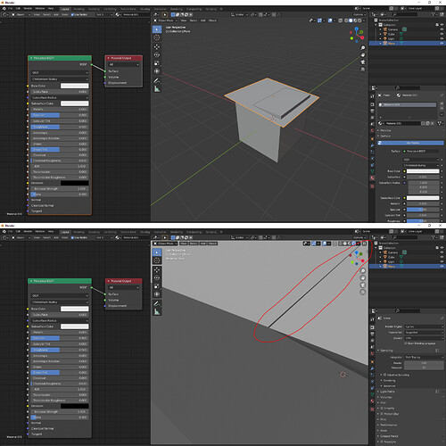Select the Annotate tool in the bottom window's viewport
The height and width of the screenshot is (446, 446).
pos(157,303)
